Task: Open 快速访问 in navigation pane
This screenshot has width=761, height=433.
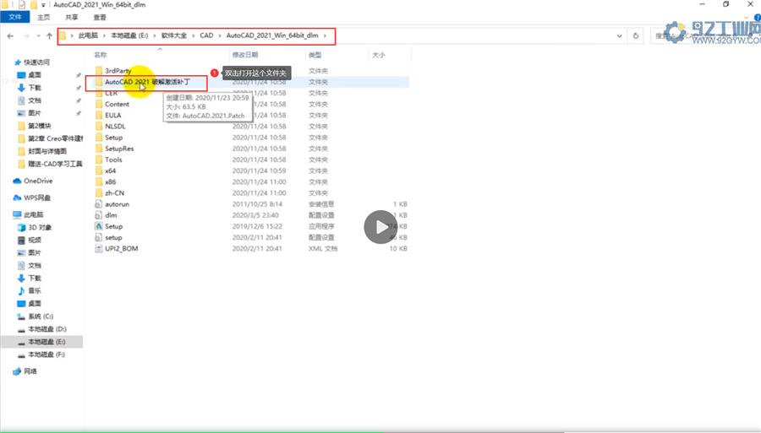Action: (36, 62)
